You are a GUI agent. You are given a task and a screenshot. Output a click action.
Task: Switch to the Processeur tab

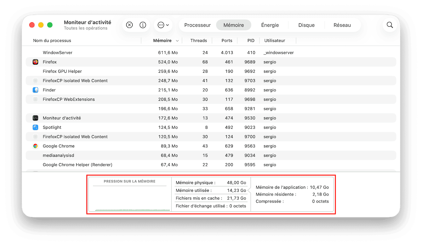pos(197,25)
